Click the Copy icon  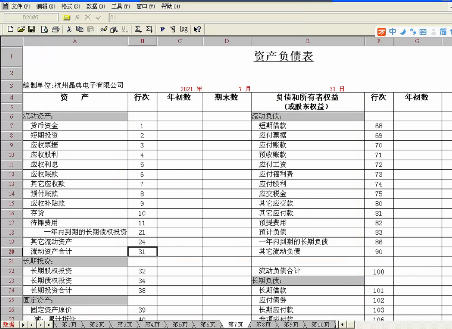pos(80,30)
